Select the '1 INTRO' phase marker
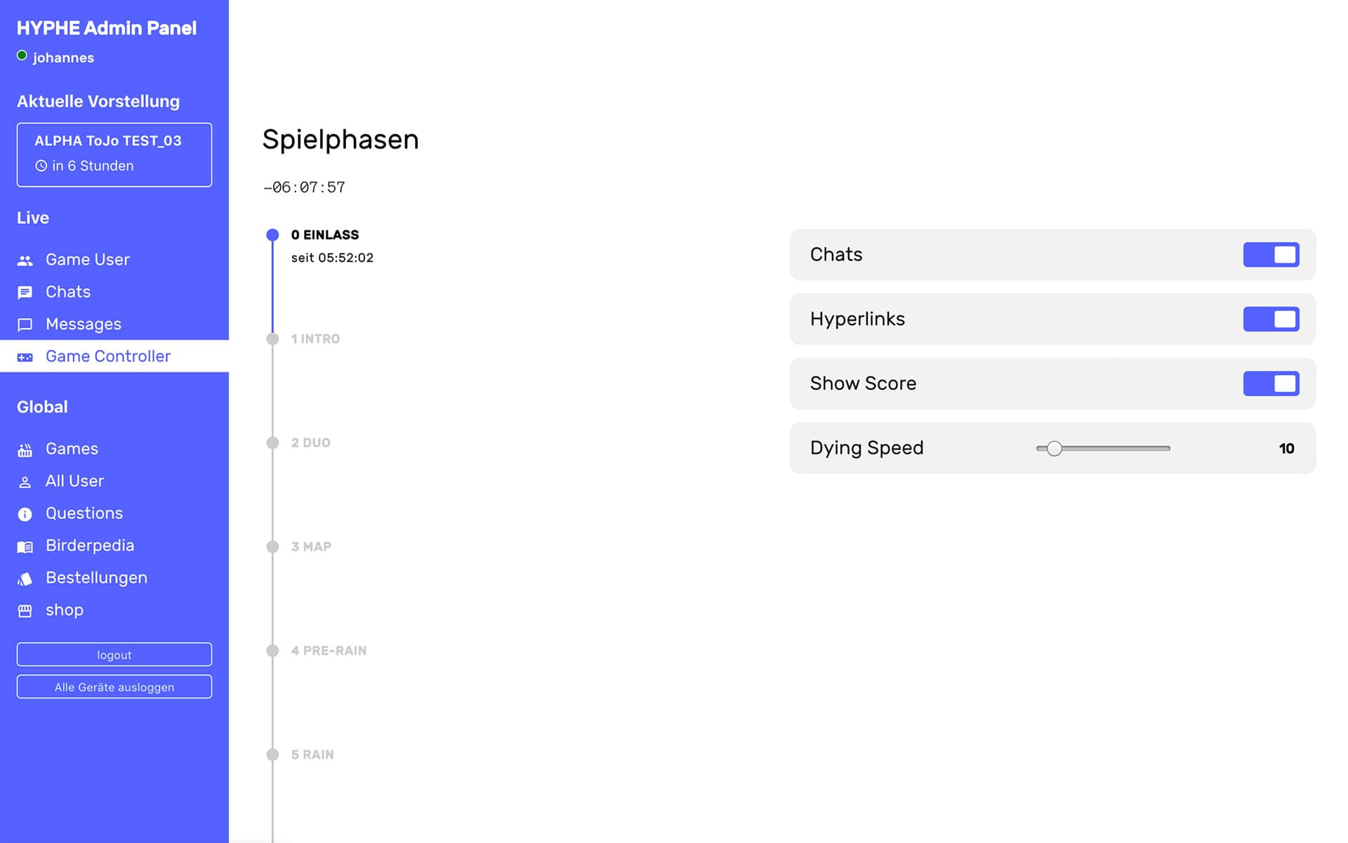 pos(272,338)
